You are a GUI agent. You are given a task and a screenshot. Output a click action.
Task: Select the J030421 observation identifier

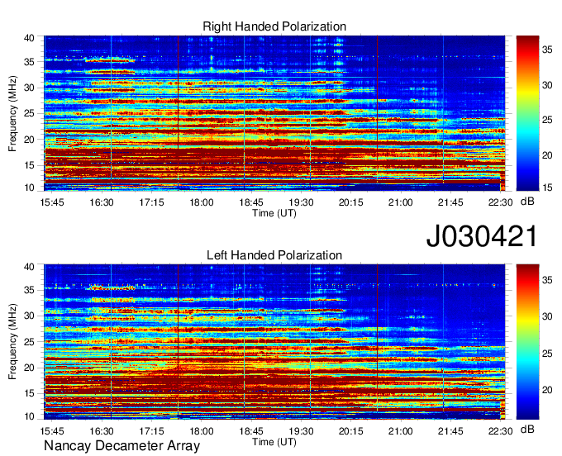coord(482,235)
